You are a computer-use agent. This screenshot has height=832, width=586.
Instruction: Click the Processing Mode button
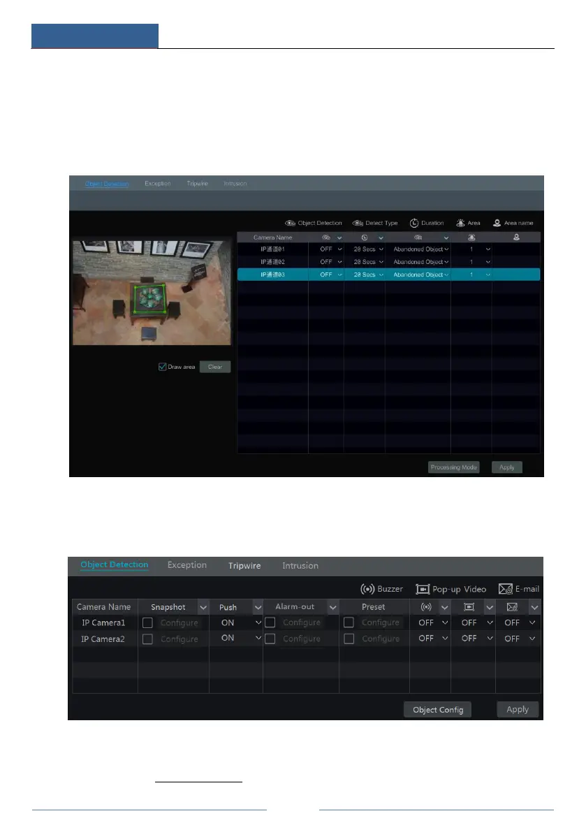tap(454, 467)
